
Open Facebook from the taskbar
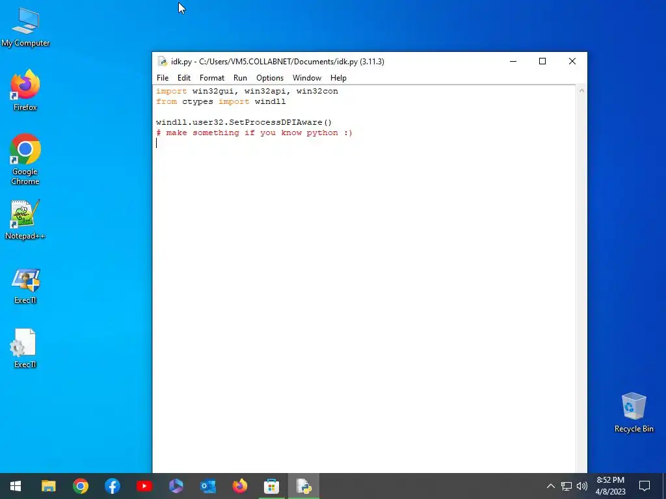pyautogui.click(x=112, y=486)
